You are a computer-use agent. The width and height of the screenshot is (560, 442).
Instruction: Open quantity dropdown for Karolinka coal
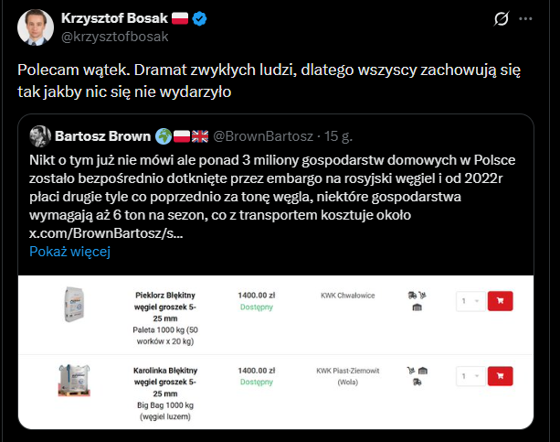click(x=470, y=376)
